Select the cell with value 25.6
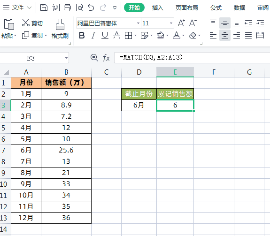 pyautogui.click(x=66, y=151)
